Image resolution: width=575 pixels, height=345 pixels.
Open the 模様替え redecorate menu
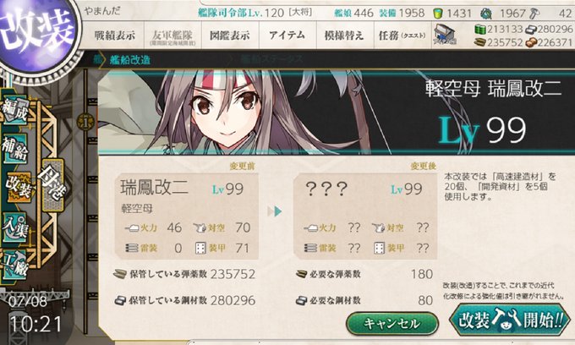coord(345,36)
